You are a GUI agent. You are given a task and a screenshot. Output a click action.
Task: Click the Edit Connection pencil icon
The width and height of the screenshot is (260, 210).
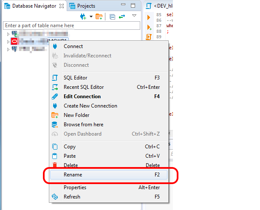pyautogui.click(x=55, y=96)
